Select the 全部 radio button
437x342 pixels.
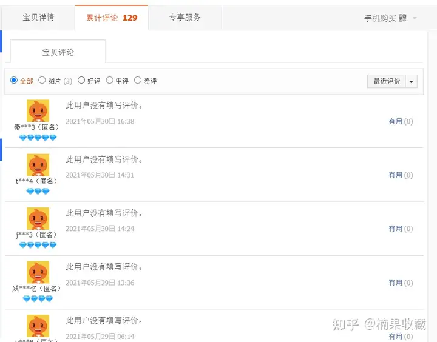[x=13, y=80]
